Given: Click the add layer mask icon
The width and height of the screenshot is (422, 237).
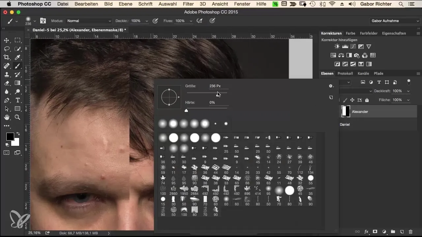Looking at the screenshot, I should [x=375, y=232].
